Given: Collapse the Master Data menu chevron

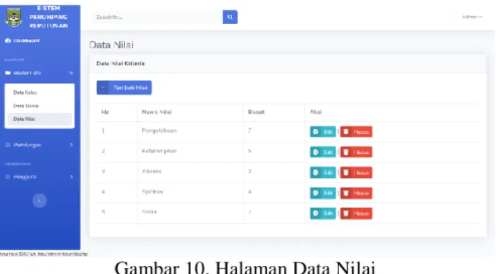Looking at the screenshot, I should point(71,73).
